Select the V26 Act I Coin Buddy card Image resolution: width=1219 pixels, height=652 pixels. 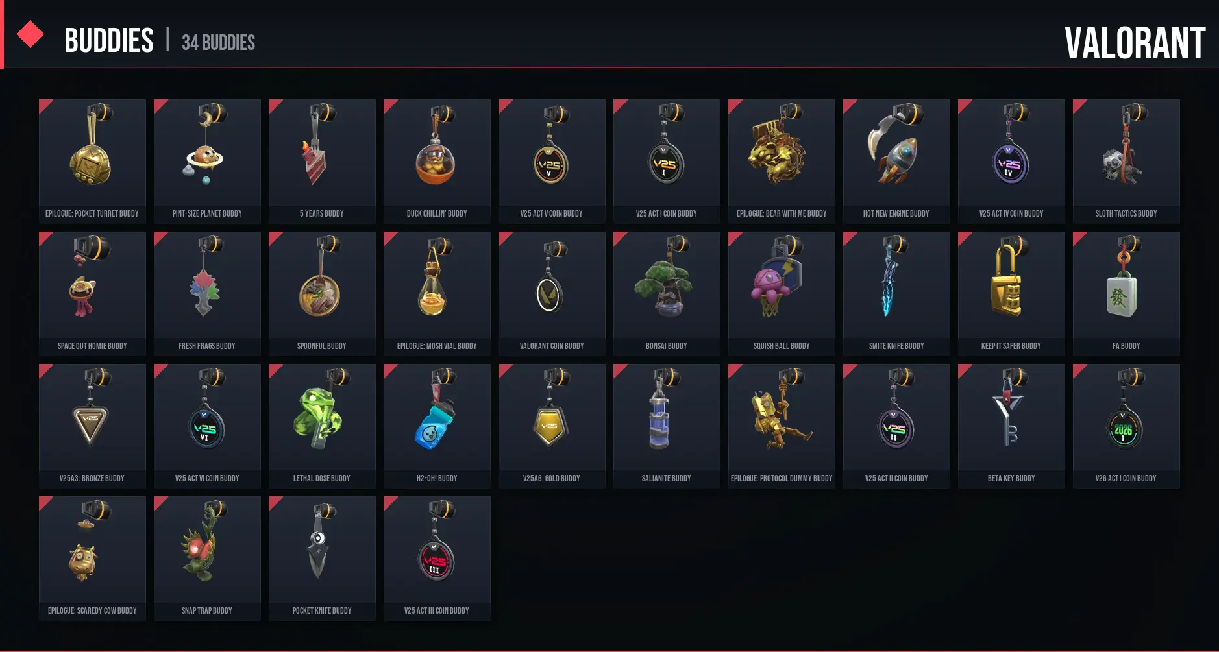tap(1126, 426)
